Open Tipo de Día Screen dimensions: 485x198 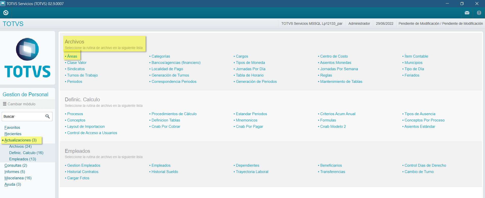click(x=414, y=69)
